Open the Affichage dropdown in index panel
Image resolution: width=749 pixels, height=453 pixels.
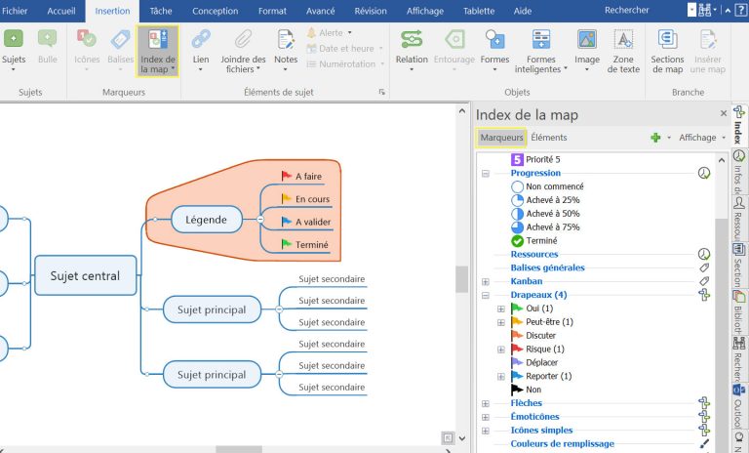(x=702, y=138)
